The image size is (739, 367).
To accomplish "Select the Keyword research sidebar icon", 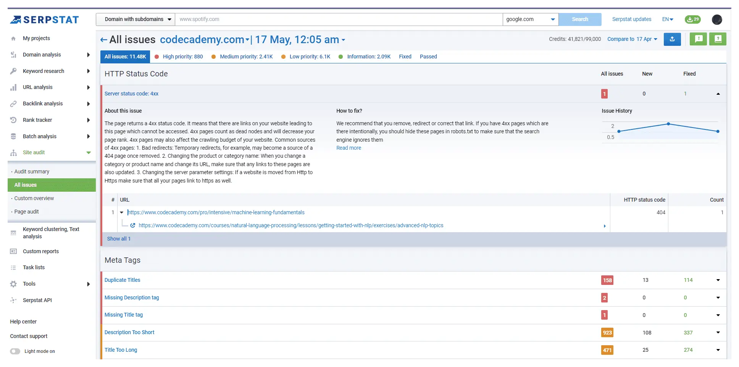I will [13, 71].
